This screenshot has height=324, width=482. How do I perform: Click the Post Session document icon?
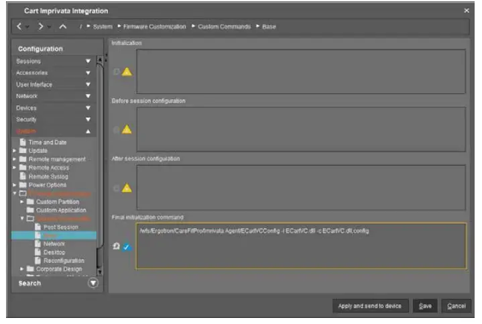[38, 227]
